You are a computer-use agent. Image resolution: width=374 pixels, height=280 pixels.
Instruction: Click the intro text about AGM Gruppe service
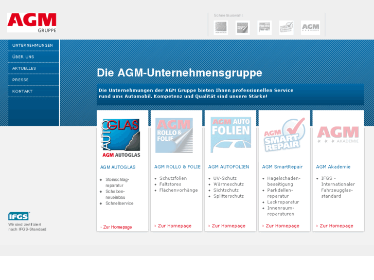pos(196,93)
